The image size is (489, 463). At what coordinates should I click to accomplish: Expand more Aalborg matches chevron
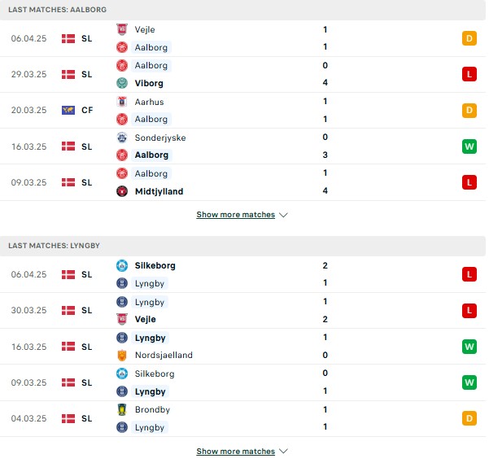283,215
